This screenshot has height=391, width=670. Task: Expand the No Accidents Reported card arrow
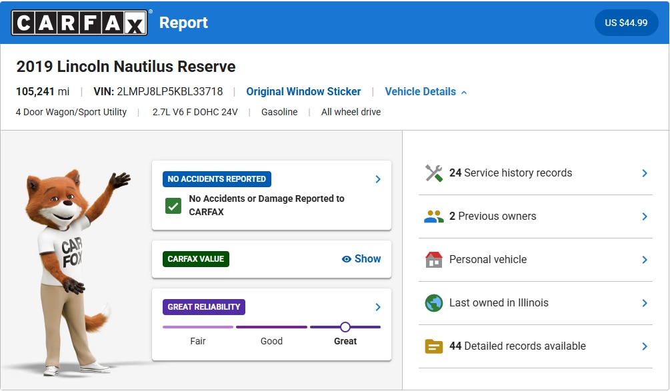378,179
